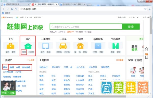Click the search input field
The height and width of the screenshot is (98, 153).
point(86,27)
